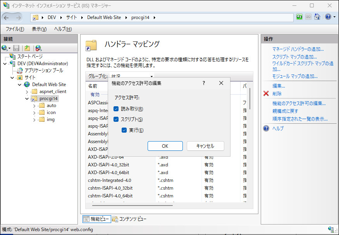Click the 削除 action link
The width and height of the screenshot is (339, 235).
[x=277, y=94]
